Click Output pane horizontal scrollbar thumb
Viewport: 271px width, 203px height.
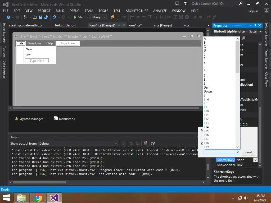pyautogui.click(x=39, y=182)
